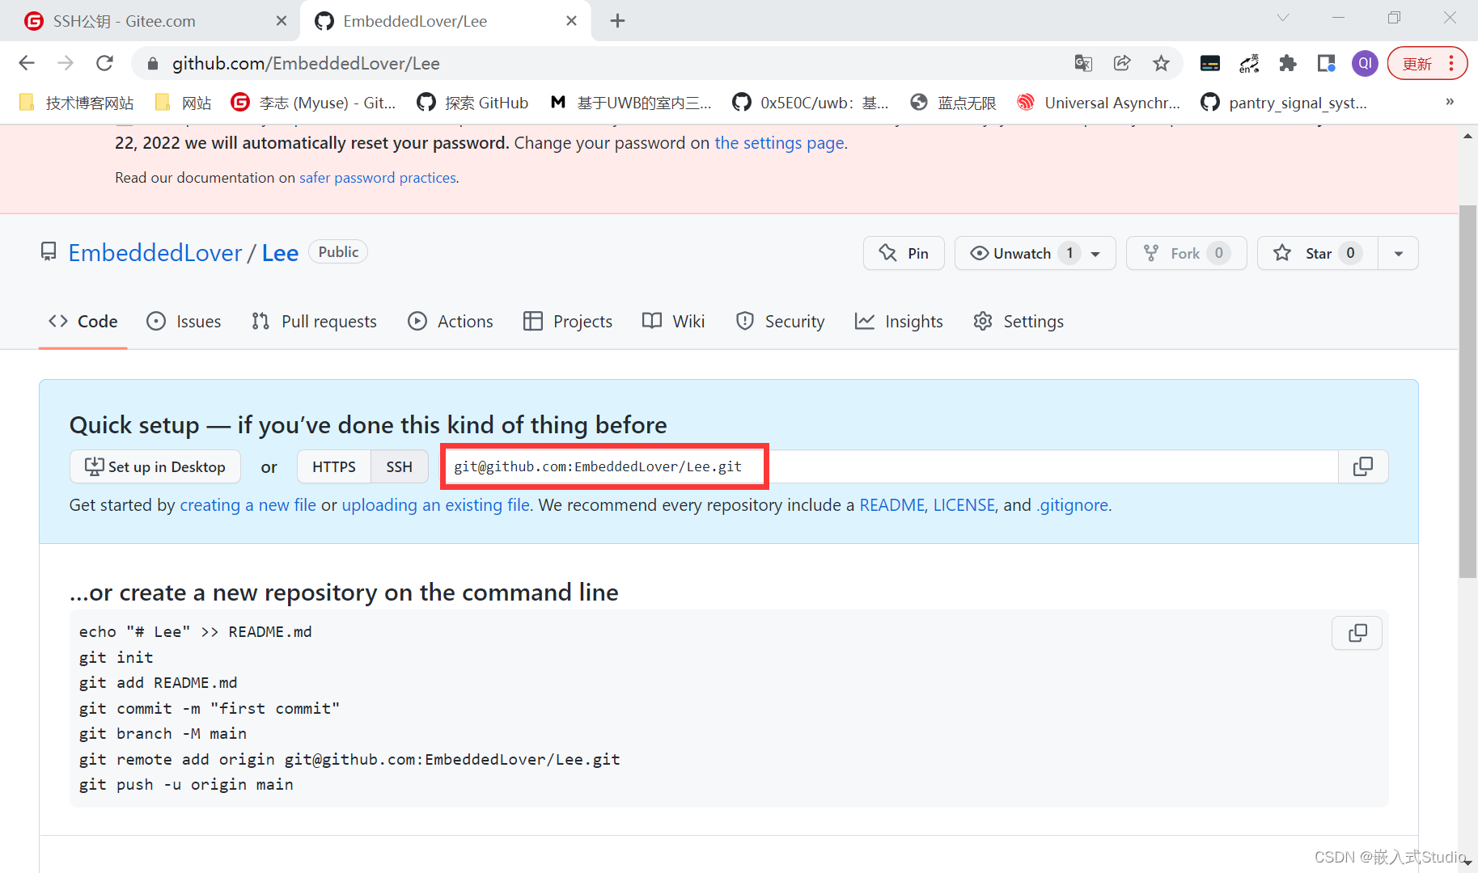The height and width of the screenshot is (873, 1478).
Task: Open the 李志 (Myuse) Gitee bookmark
Action: (314, 103)
